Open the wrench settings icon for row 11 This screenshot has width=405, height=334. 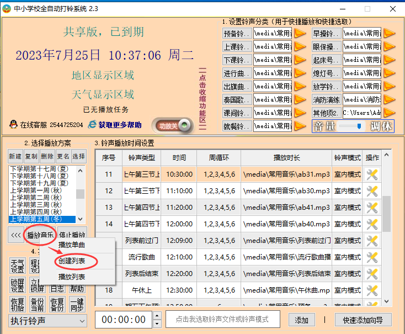(x=372, y=174)
